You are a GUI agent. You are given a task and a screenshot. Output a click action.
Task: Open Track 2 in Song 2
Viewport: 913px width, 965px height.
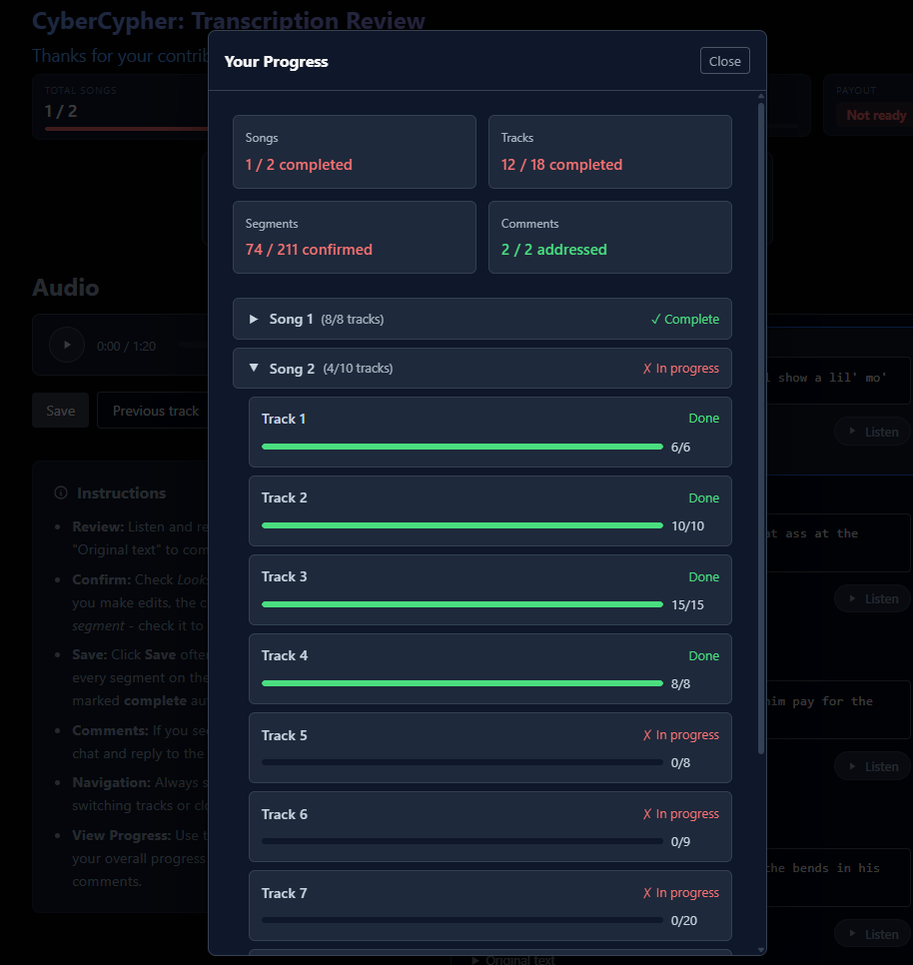[x=489, y=510]
